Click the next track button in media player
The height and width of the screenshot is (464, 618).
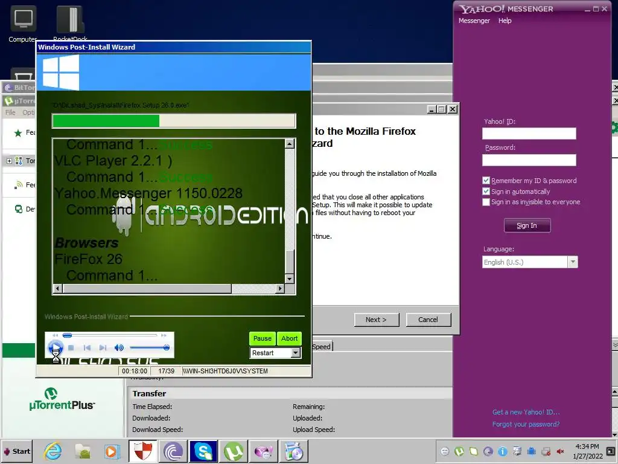click(103, 347)
